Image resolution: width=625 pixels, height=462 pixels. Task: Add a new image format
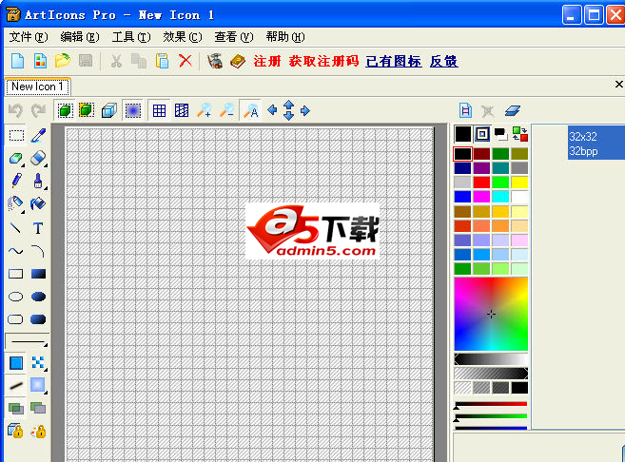point(465,110)
